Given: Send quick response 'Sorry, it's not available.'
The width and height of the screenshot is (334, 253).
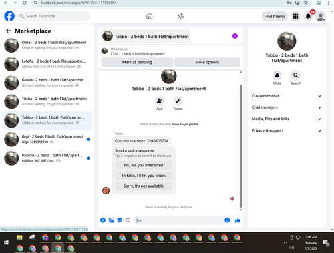Looking at the screenshot, I should point(144,186).
